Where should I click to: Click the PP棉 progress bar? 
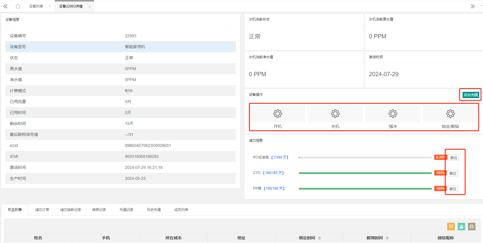pos(365,189)
